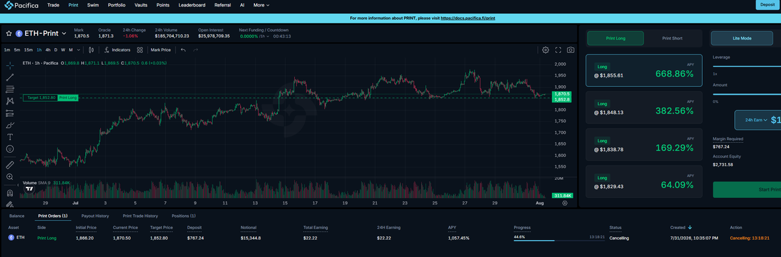Set chart interval to 1m

point(7,49)
